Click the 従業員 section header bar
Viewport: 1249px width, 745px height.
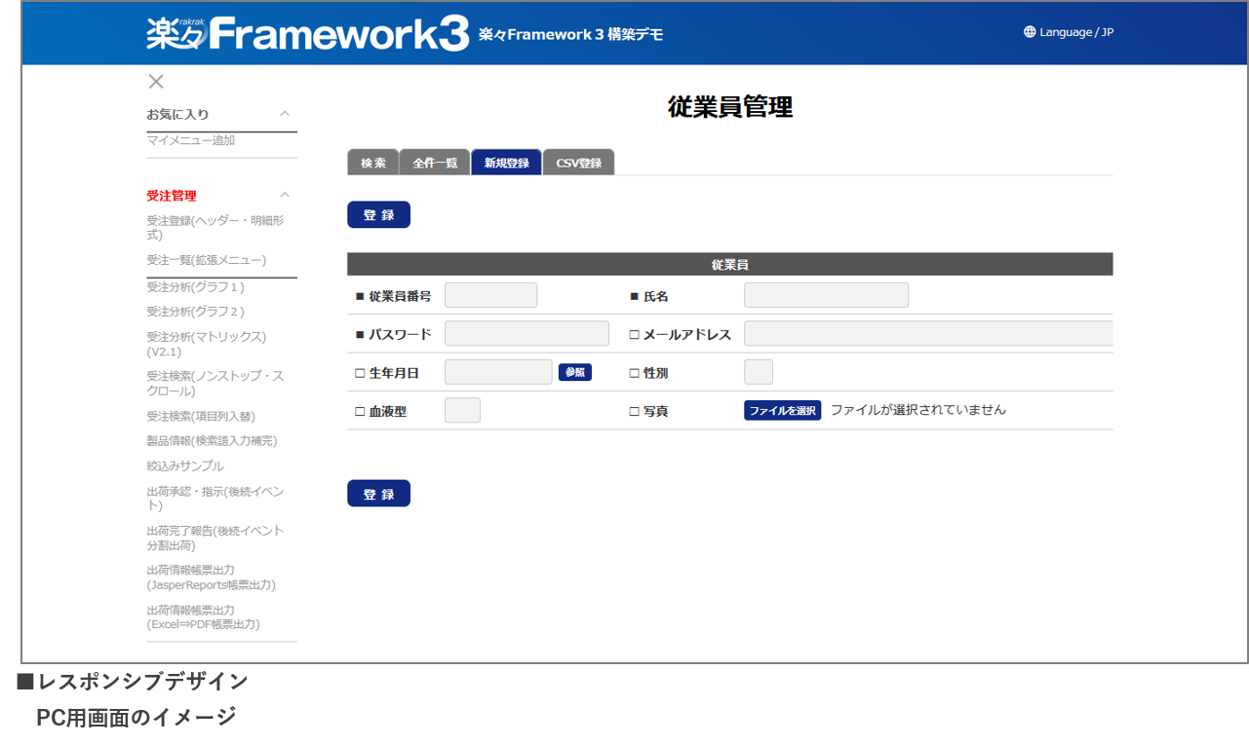point(729,264)
